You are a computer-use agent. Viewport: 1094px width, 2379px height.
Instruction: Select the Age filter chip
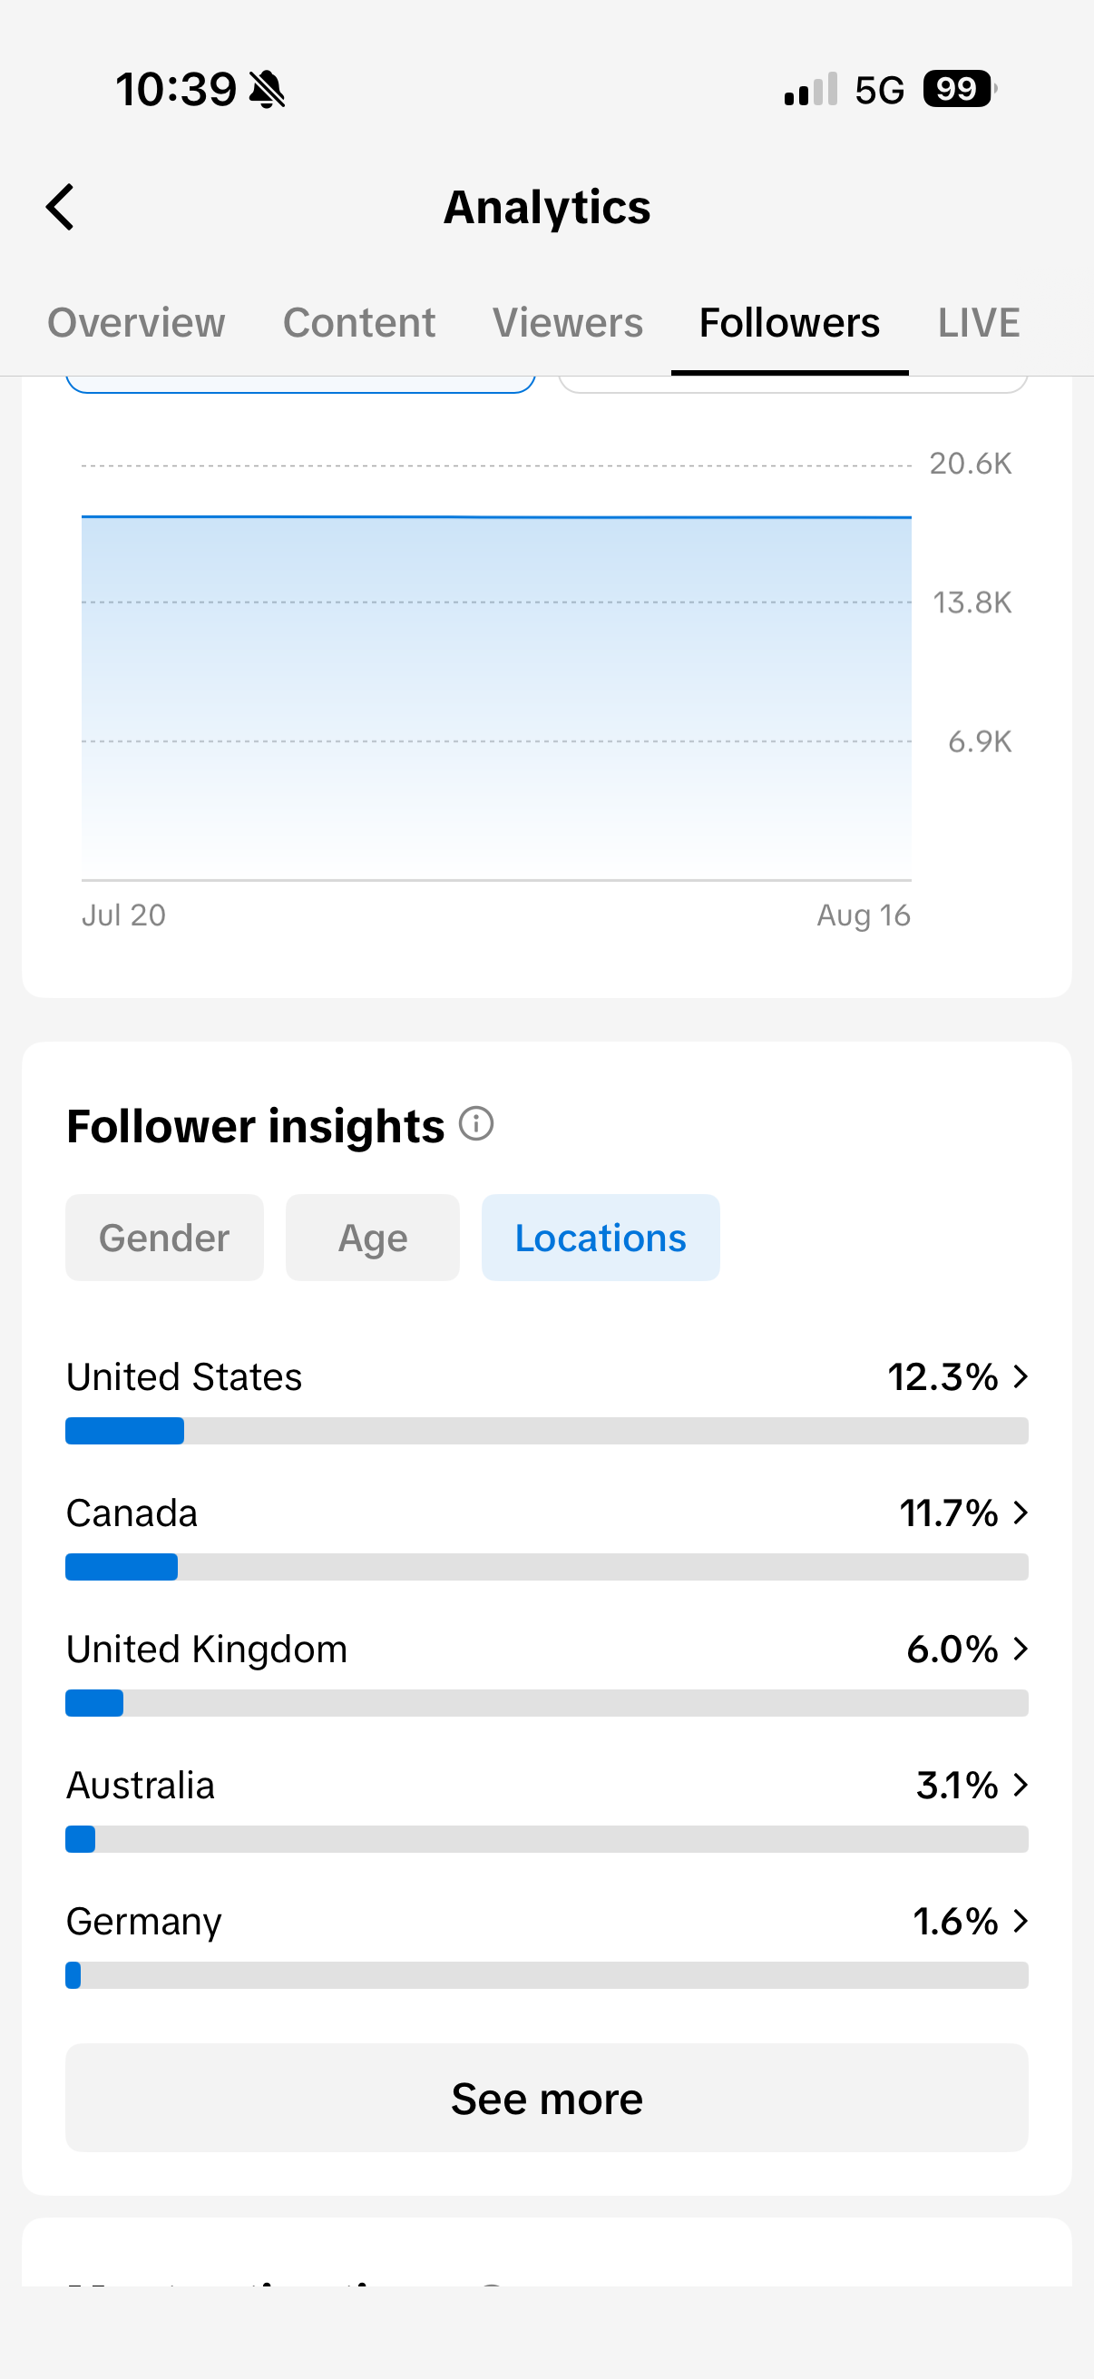pyautogui.click(x=372, y=1238)
